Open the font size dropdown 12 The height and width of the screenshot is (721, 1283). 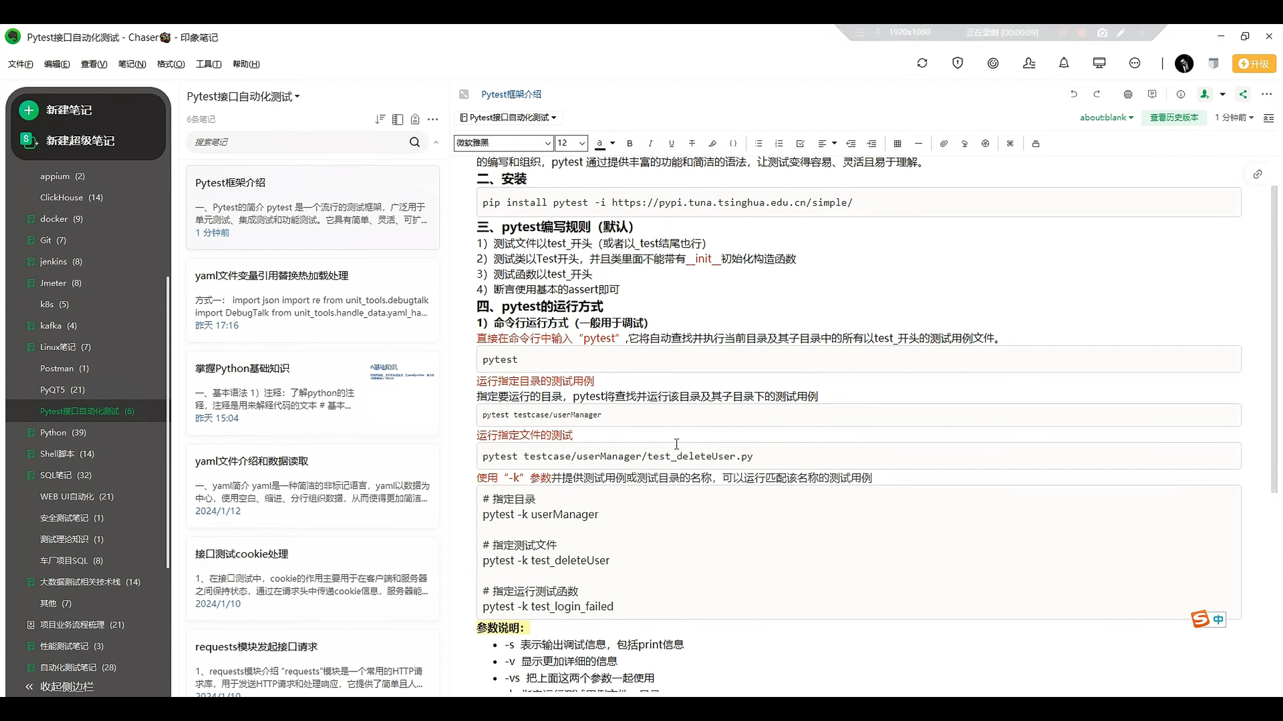571,143
